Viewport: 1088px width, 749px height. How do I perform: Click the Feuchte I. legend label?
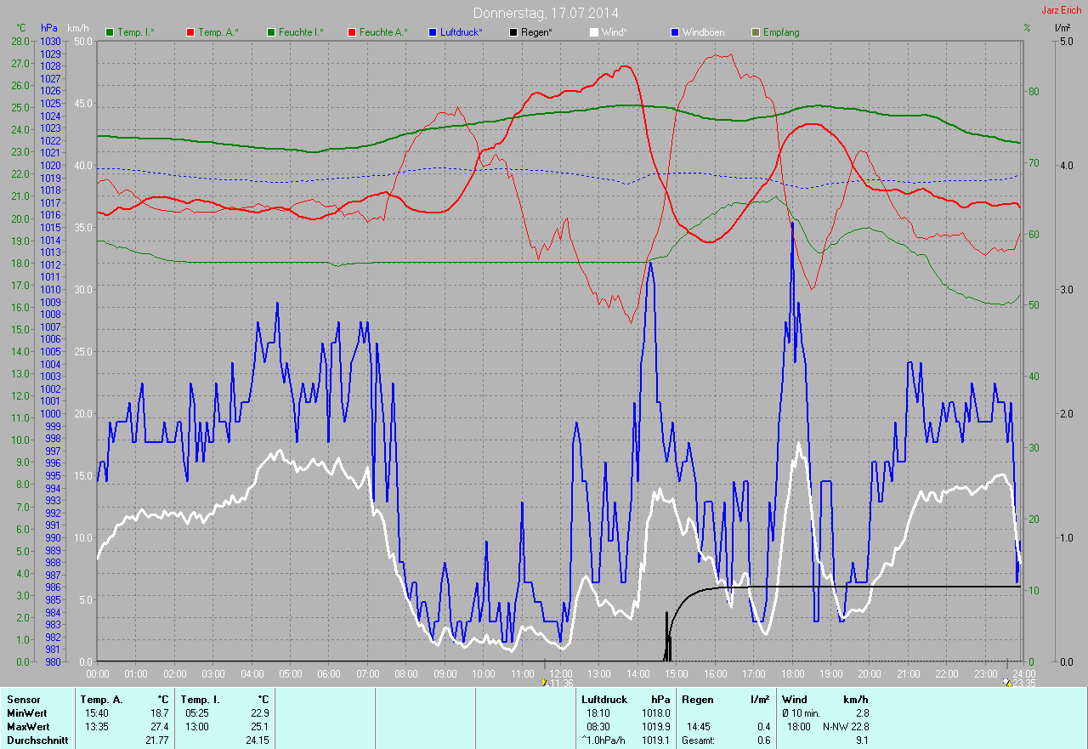click(301, 32)
